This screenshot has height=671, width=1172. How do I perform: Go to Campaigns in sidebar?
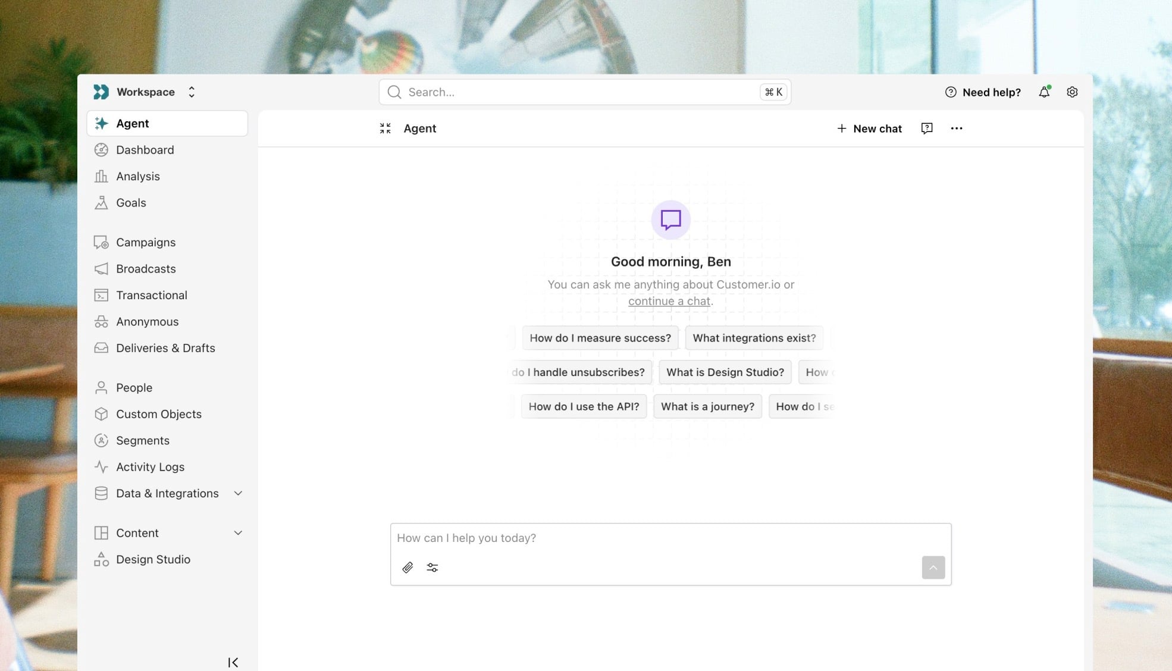click(x=146, y=242)
